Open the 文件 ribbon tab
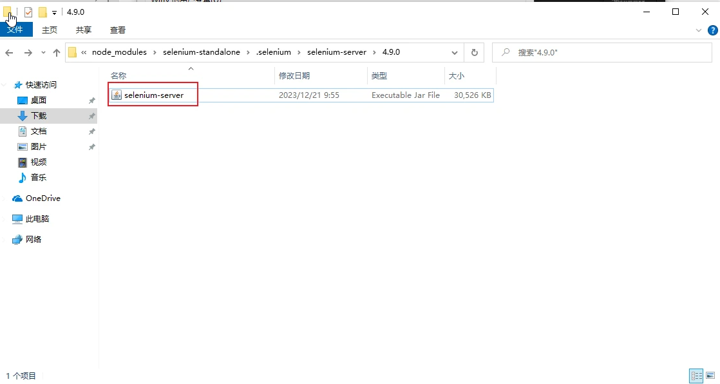The width and height of the screenshot is (720, 384). [15, 30]
